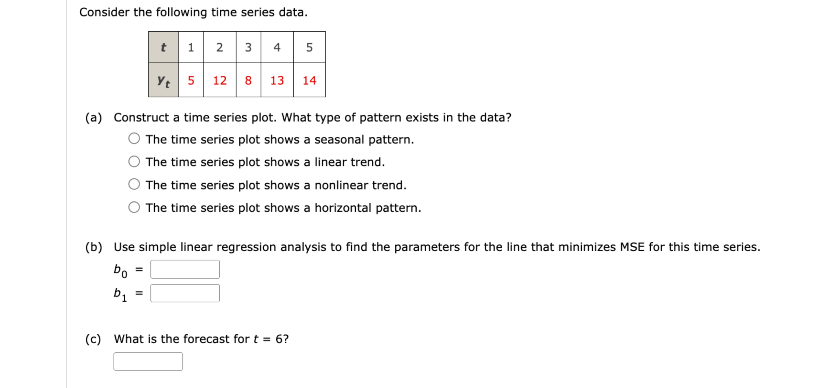Select the nonlinear trend radio button

134,185
